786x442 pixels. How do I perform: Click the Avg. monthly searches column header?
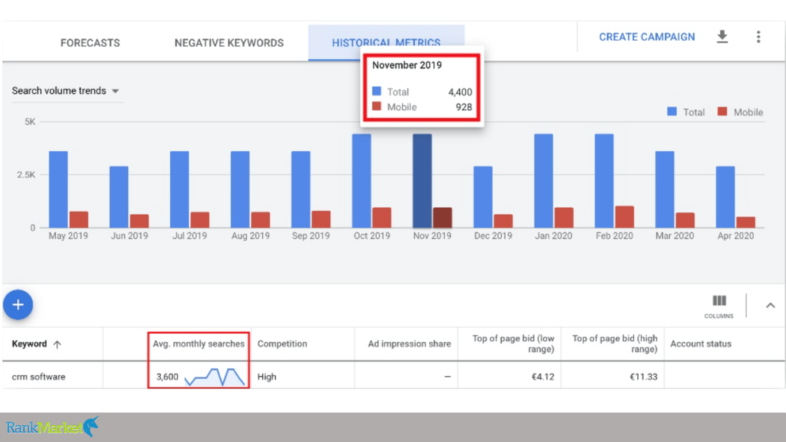coord(199,344)
